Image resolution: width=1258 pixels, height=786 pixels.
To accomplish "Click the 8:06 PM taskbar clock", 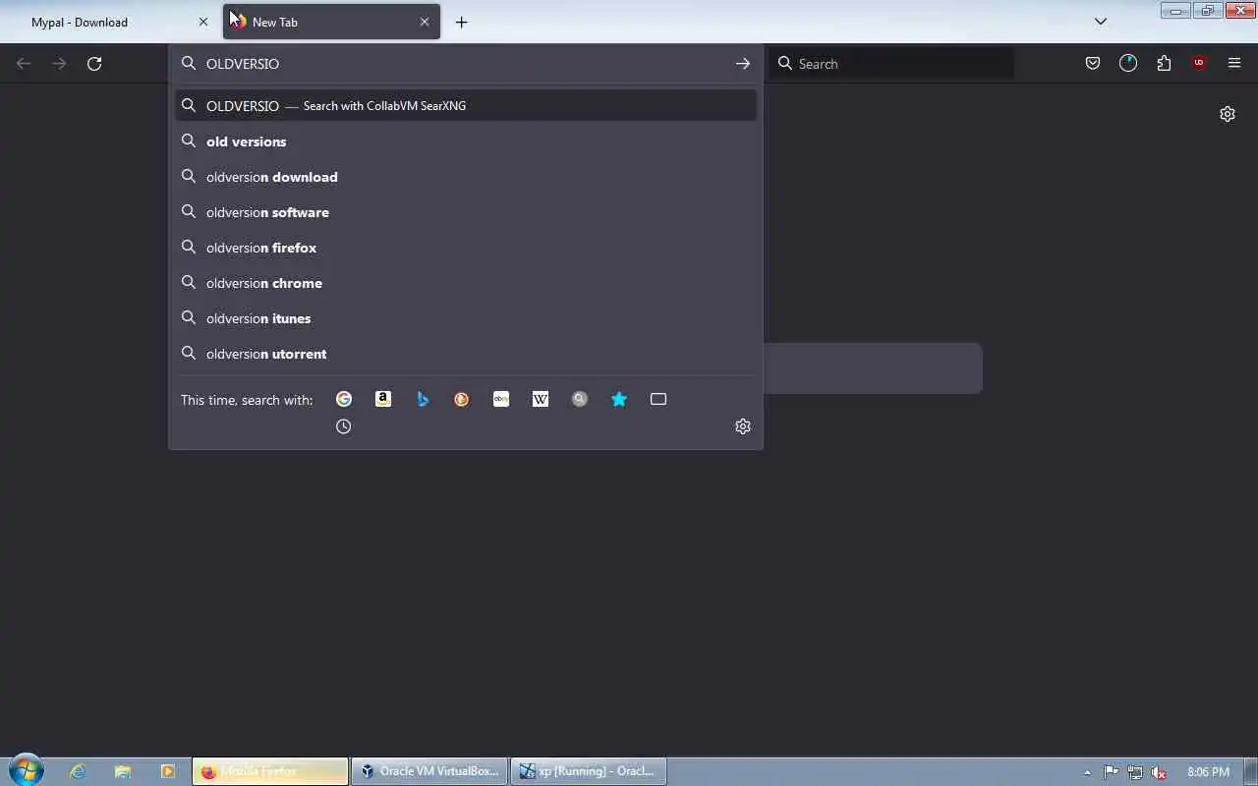I will [x=1208, y=772].
